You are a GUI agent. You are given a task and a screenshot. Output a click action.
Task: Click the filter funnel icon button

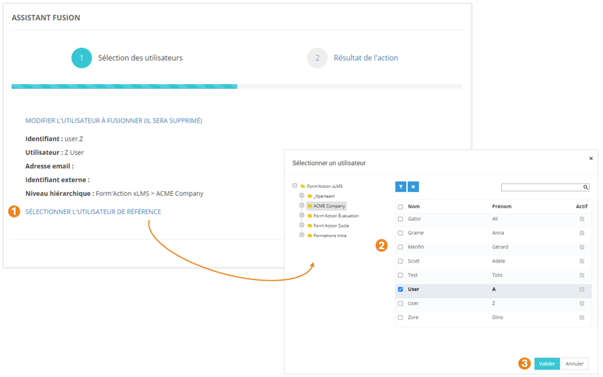point(401,186)
